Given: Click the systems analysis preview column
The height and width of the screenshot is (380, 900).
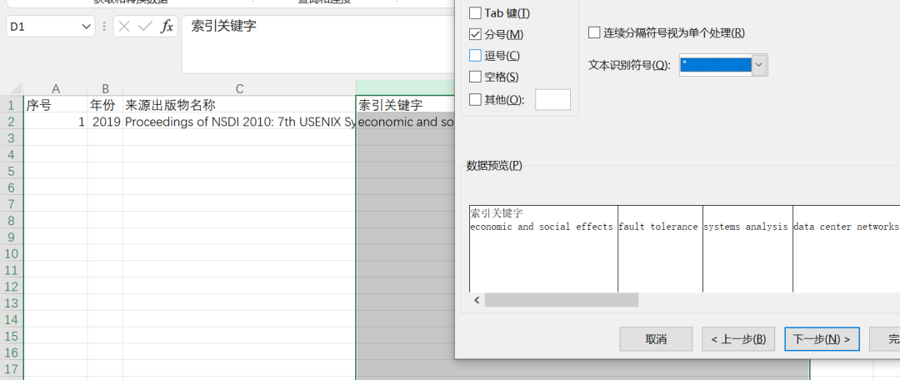Looking at the screenshot, I should click(x=747, y=248).
